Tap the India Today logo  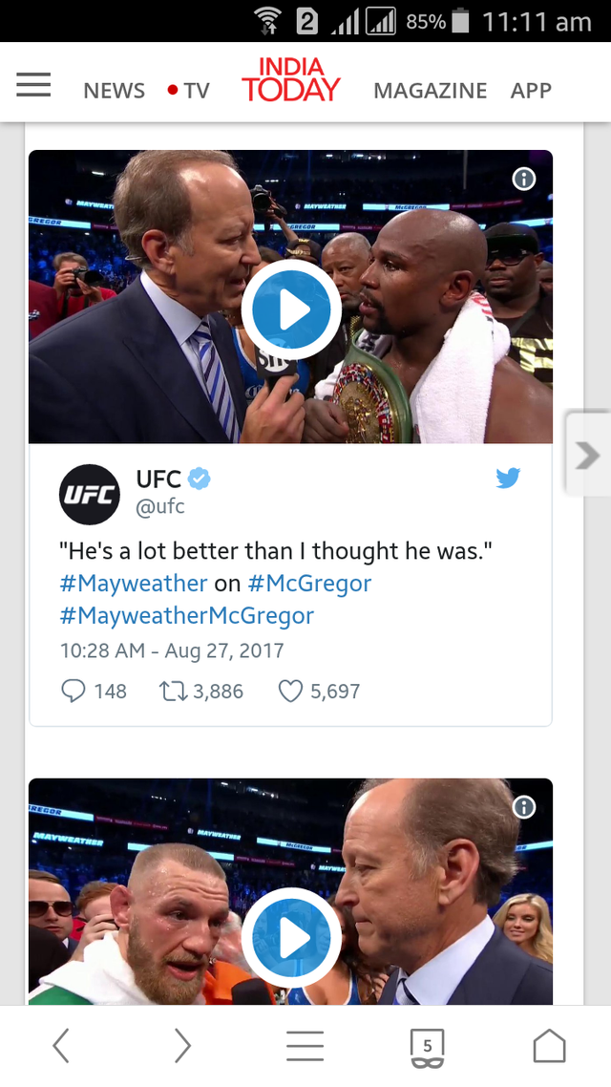coord(291,80)
